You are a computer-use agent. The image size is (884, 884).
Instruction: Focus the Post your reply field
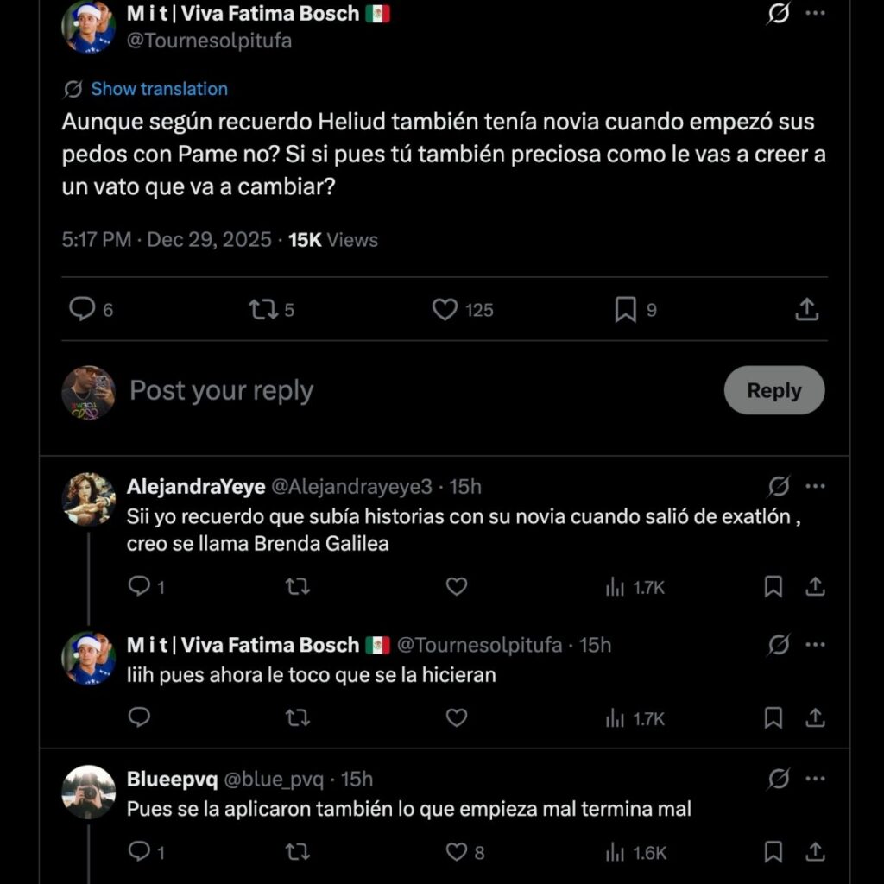[220, 390]
